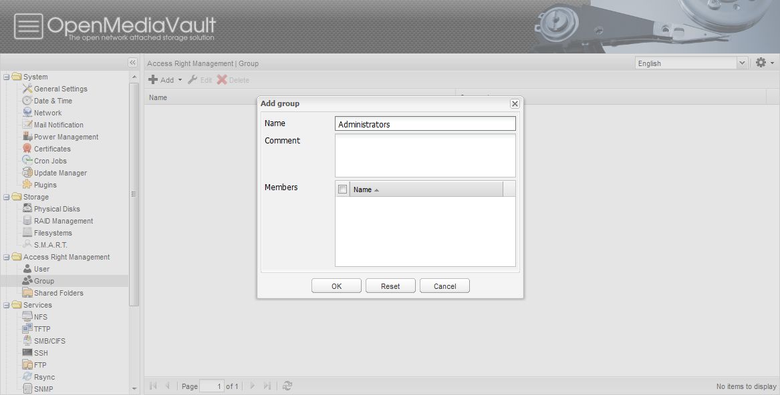Open the Shared Folders icon

(x=27, y=292)
